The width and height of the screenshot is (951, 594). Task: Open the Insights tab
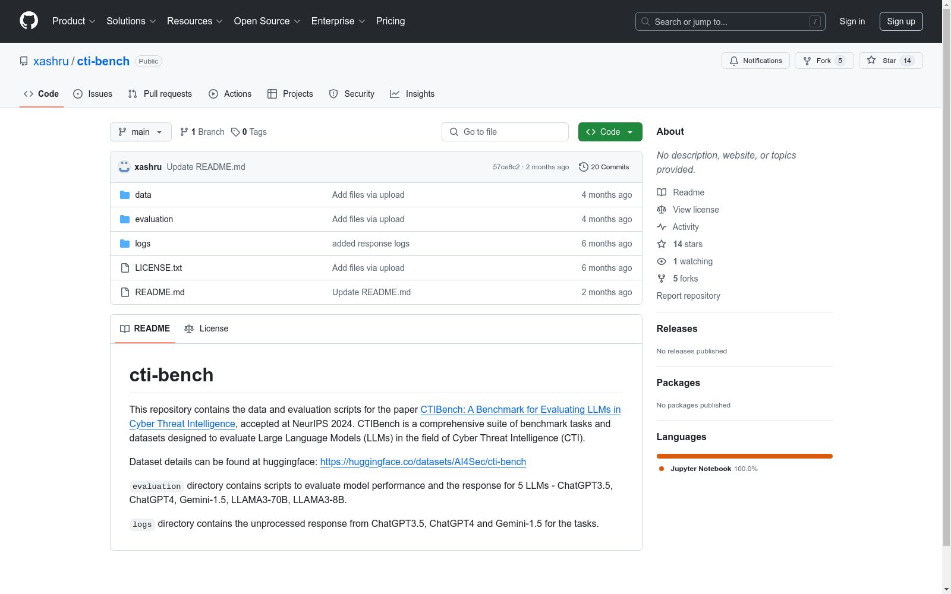412,94
